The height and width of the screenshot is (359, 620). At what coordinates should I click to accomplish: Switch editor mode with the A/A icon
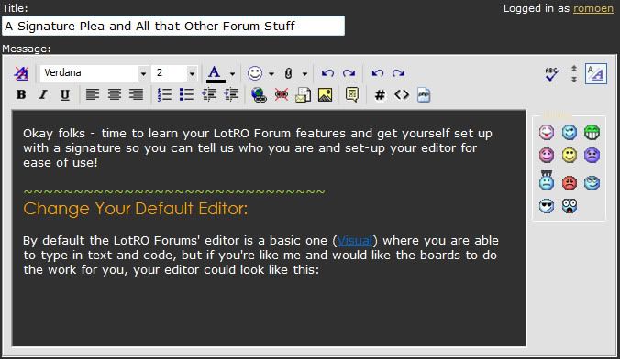(x=596, y=73)
